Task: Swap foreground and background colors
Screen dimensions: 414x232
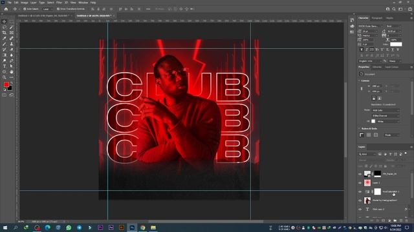Action: (x=12, y=83)
